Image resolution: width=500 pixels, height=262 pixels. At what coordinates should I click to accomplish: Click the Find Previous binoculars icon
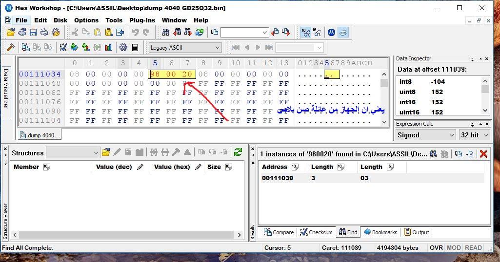(177, 32)
